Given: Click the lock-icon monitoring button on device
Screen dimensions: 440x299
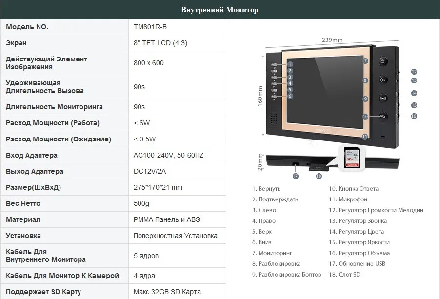Looking at the screenshot, I should coord(382,61).
